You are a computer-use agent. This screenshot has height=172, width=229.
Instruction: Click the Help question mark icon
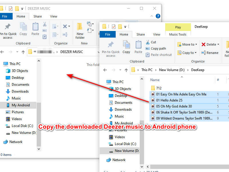158,16
